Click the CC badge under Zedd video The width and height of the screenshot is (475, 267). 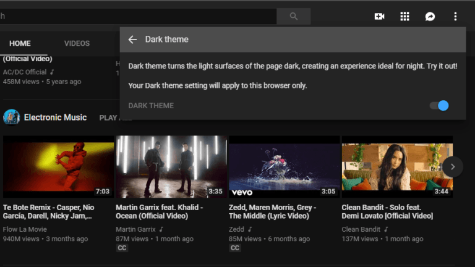point(235,248)
